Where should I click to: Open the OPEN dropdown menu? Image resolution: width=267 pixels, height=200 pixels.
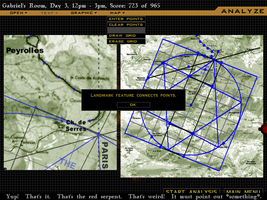18,13
